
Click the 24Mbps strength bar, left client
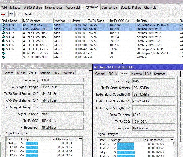click(32, 143)
